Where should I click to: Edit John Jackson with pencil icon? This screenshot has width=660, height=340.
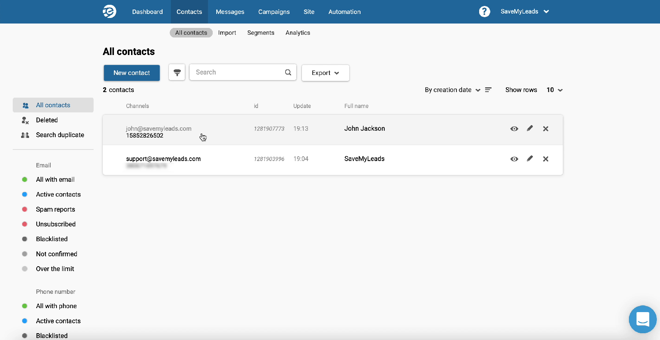[x=530, y=128]
